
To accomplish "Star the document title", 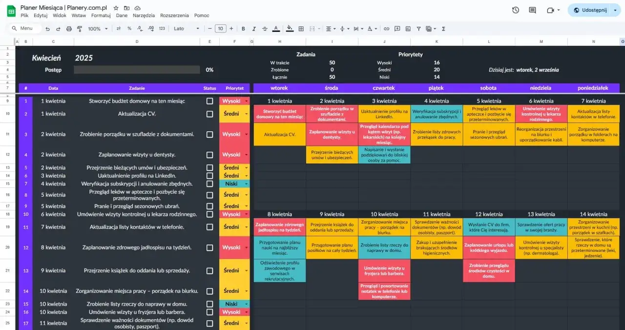I will coord(116,8).
